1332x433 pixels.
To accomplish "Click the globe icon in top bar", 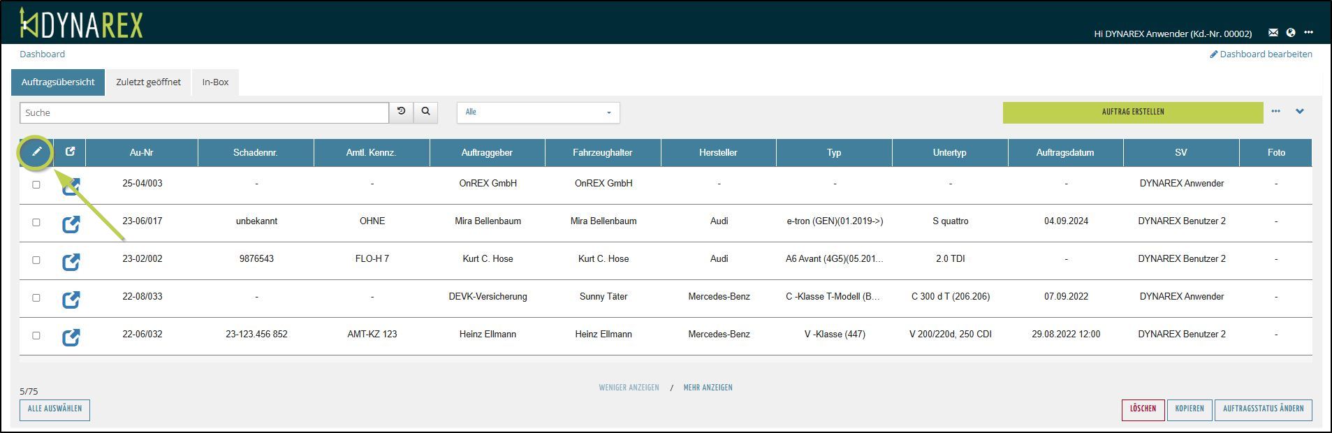I will click(1291, 33).
